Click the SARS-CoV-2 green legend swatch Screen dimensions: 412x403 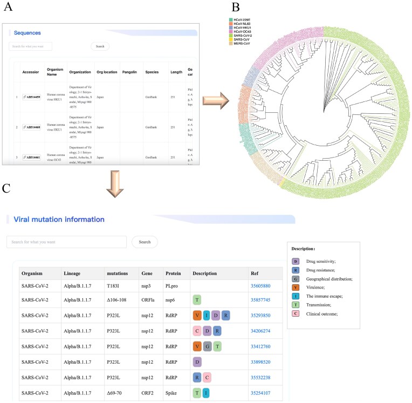[x=231, y=36]
